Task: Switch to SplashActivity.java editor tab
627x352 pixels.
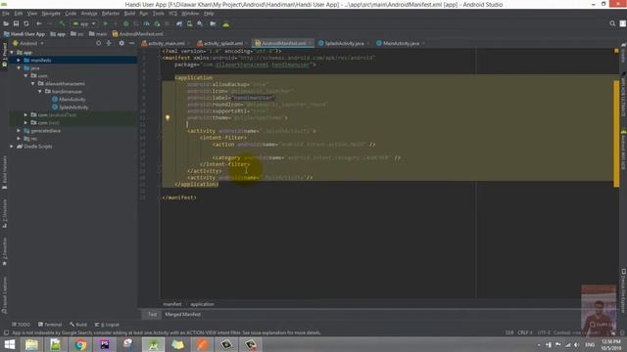Action: coord(343,43)
